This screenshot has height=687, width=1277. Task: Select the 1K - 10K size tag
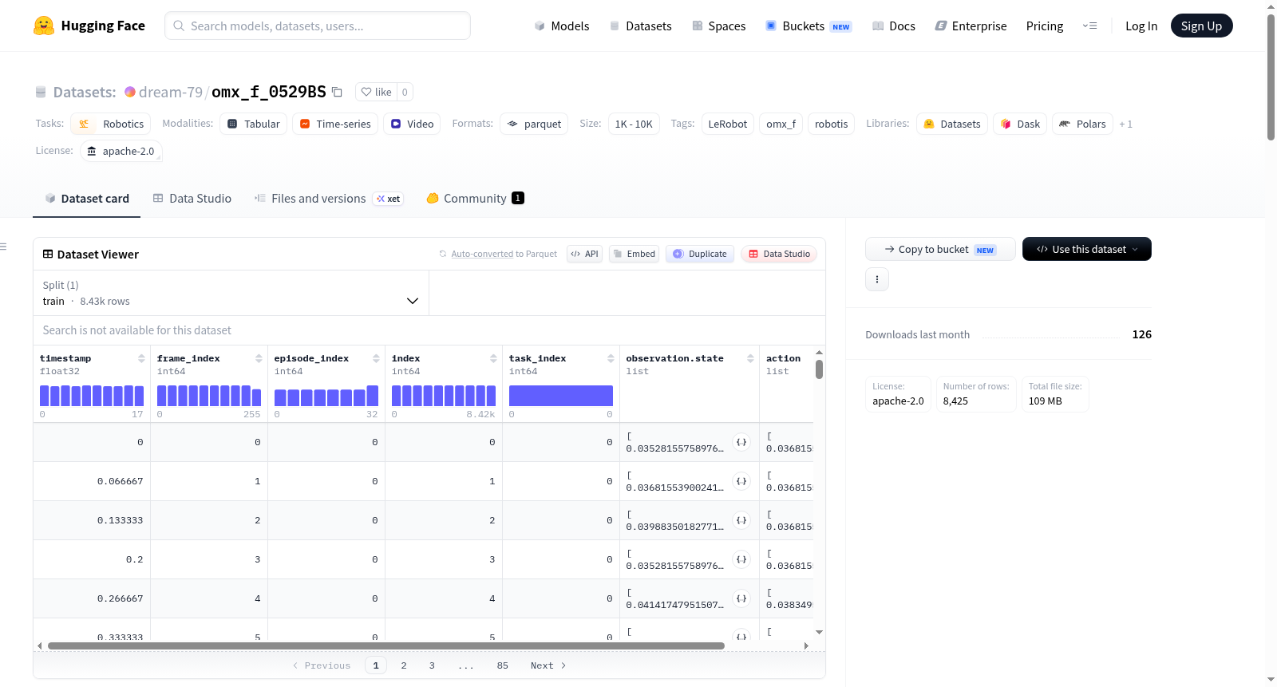(634, 124)
